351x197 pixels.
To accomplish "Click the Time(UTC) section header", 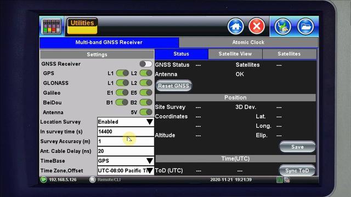I will [x=235, y=159].
